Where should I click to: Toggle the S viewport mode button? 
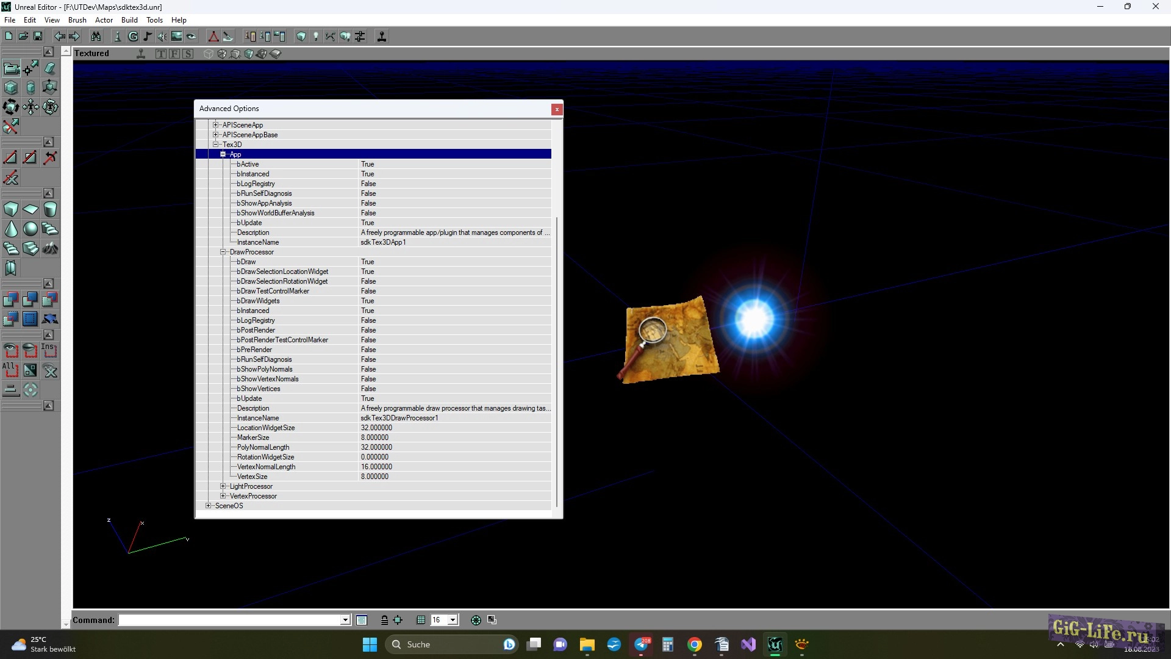pos(188,54)
